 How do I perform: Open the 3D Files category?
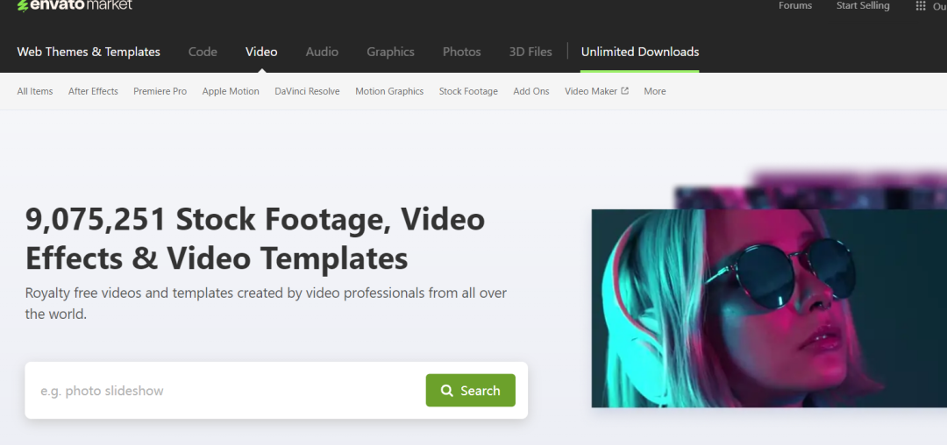pyautogui.click(x=530, y=52)
